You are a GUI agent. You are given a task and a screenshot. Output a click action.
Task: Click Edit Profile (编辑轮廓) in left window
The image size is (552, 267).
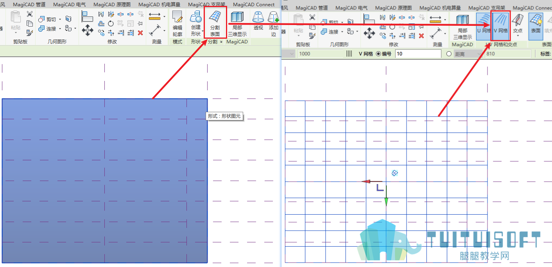177,24
